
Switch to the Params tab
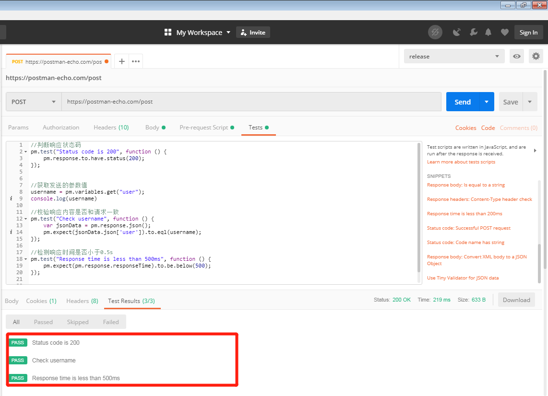click(18, 128)
